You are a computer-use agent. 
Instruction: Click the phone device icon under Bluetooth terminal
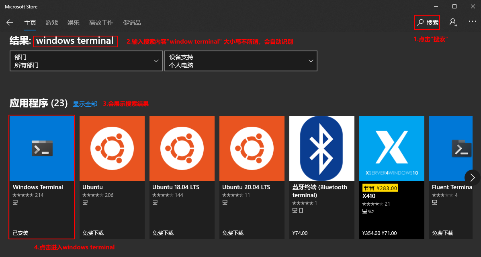pos(301,210)
